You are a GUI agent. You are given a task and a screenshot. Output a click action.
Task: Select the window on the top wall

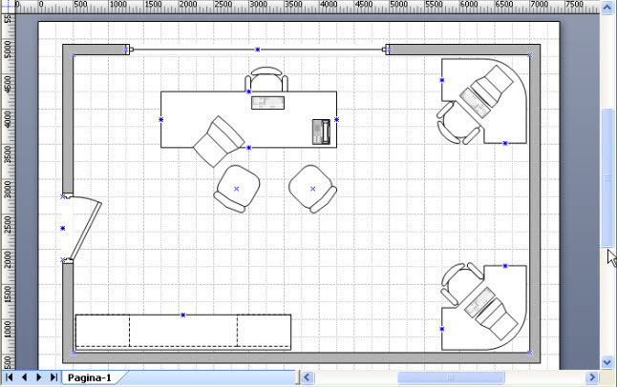(258, 50)
